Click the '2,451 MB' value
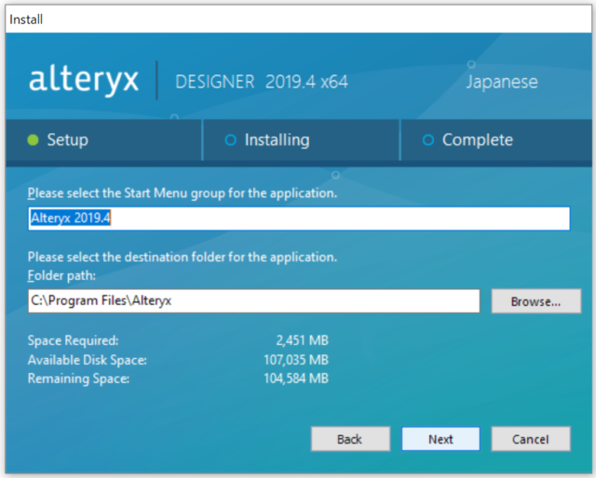 pyautogui.click(x=302, y=340)
